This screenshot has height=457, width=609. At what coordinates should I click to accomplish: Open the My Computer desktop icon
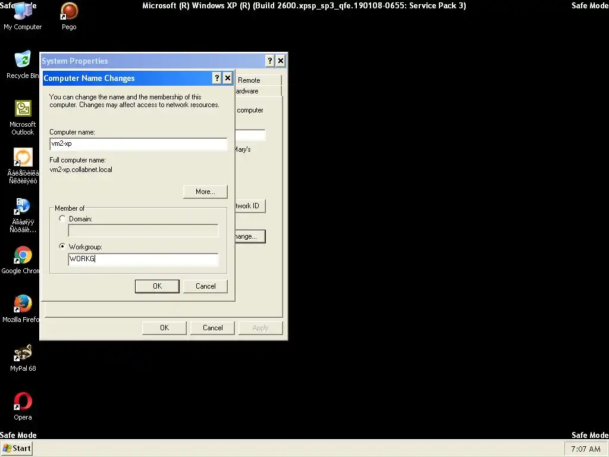pos(23,15)
